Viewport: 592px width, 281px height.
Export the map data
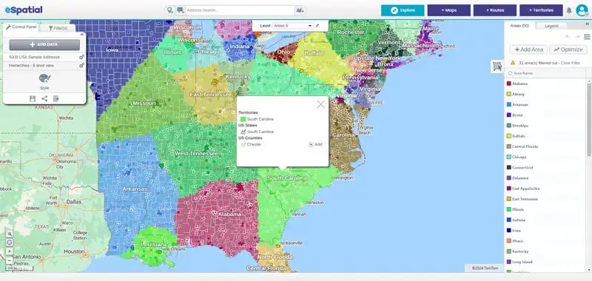click(56, 99)
